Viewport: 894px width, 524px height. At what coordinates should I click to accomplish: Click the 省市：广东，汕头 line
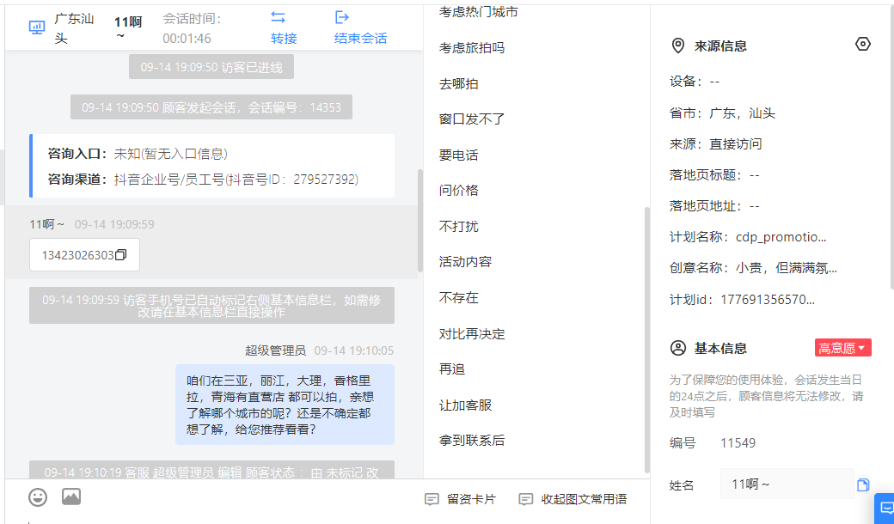722,113
